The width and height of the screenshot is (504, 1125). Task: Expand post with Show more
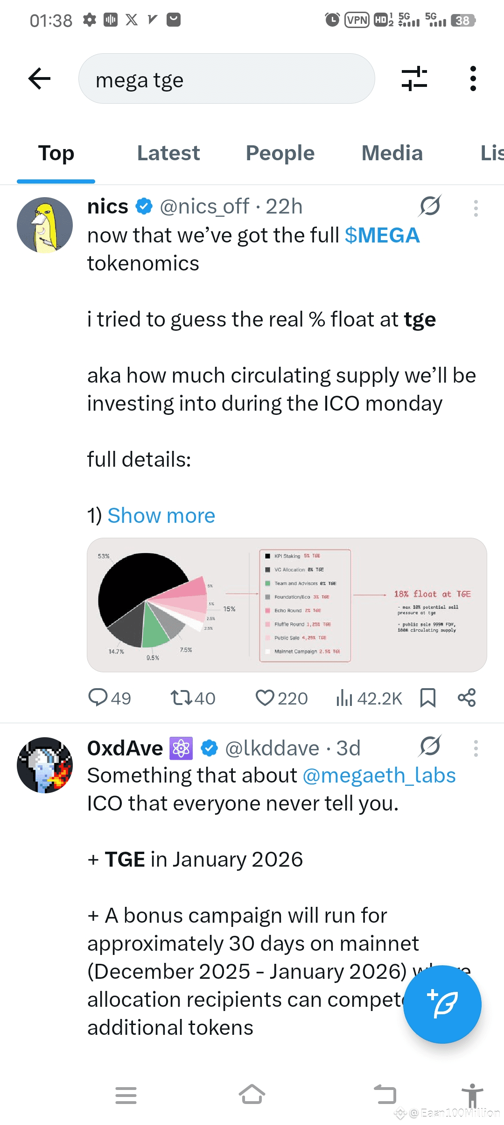tap(161, 516)
